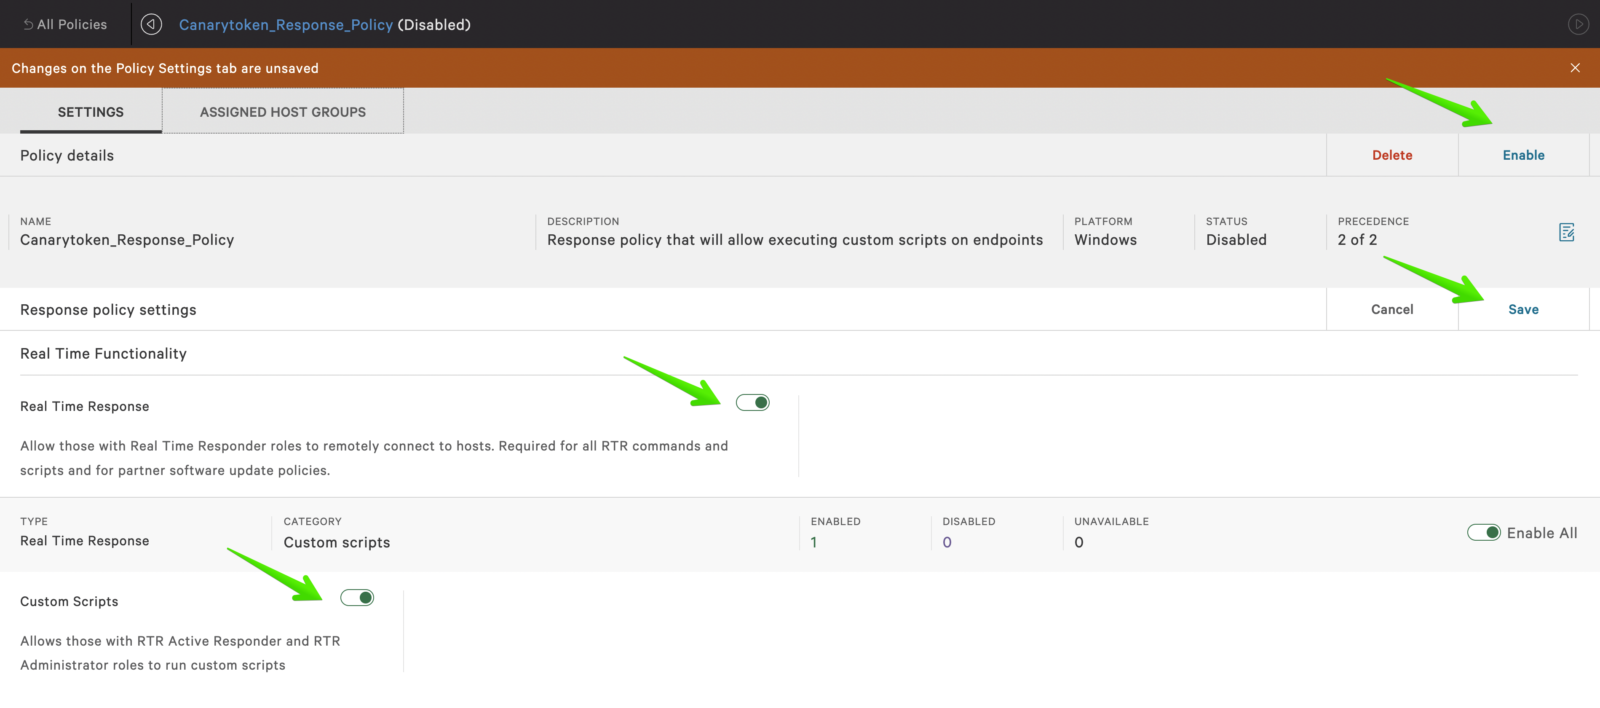This screenshot has width=1600, height=708.
Task: Open the Canarytoken_Response_Policy breadcrumb link
Action: 286,24
